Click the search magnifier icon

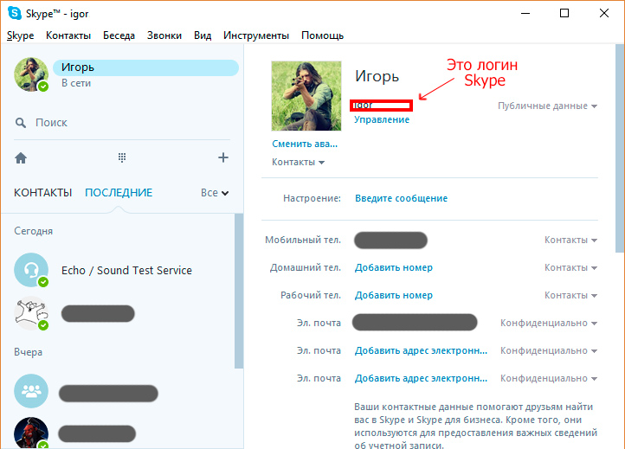point(20,123)
